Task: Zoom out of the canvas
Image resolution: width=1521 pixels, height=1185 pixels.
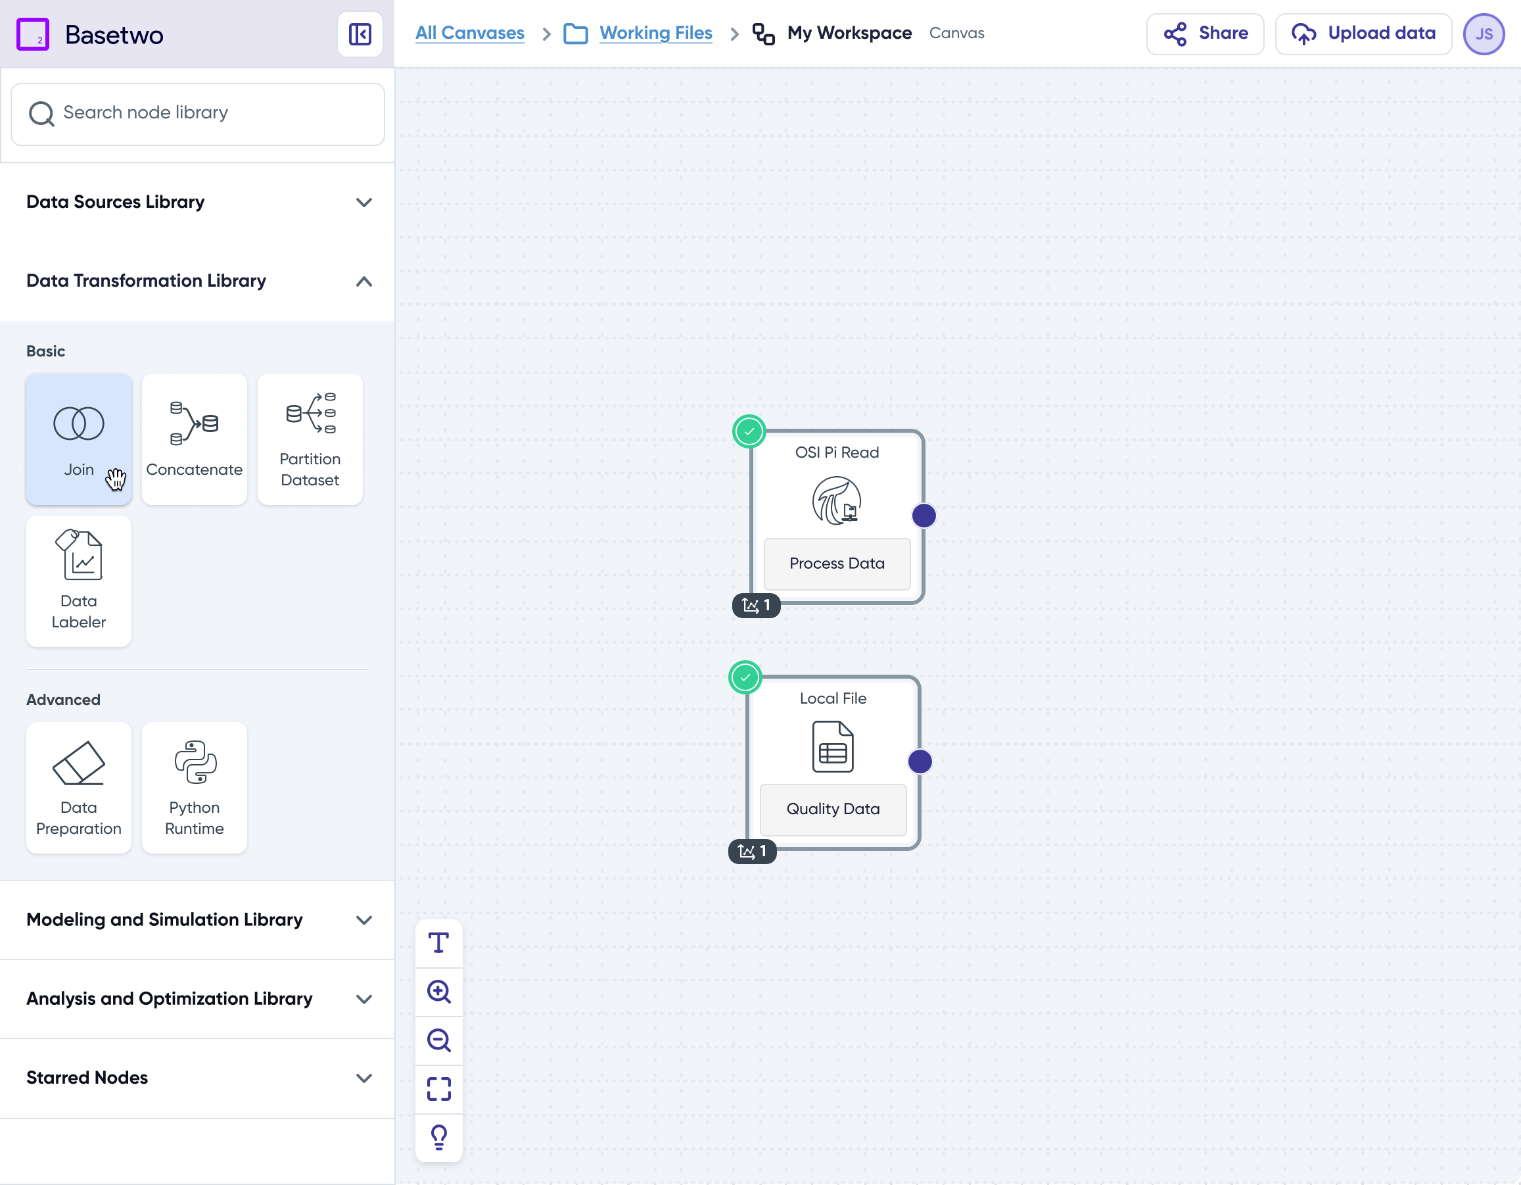Action: click(439, 1040)
